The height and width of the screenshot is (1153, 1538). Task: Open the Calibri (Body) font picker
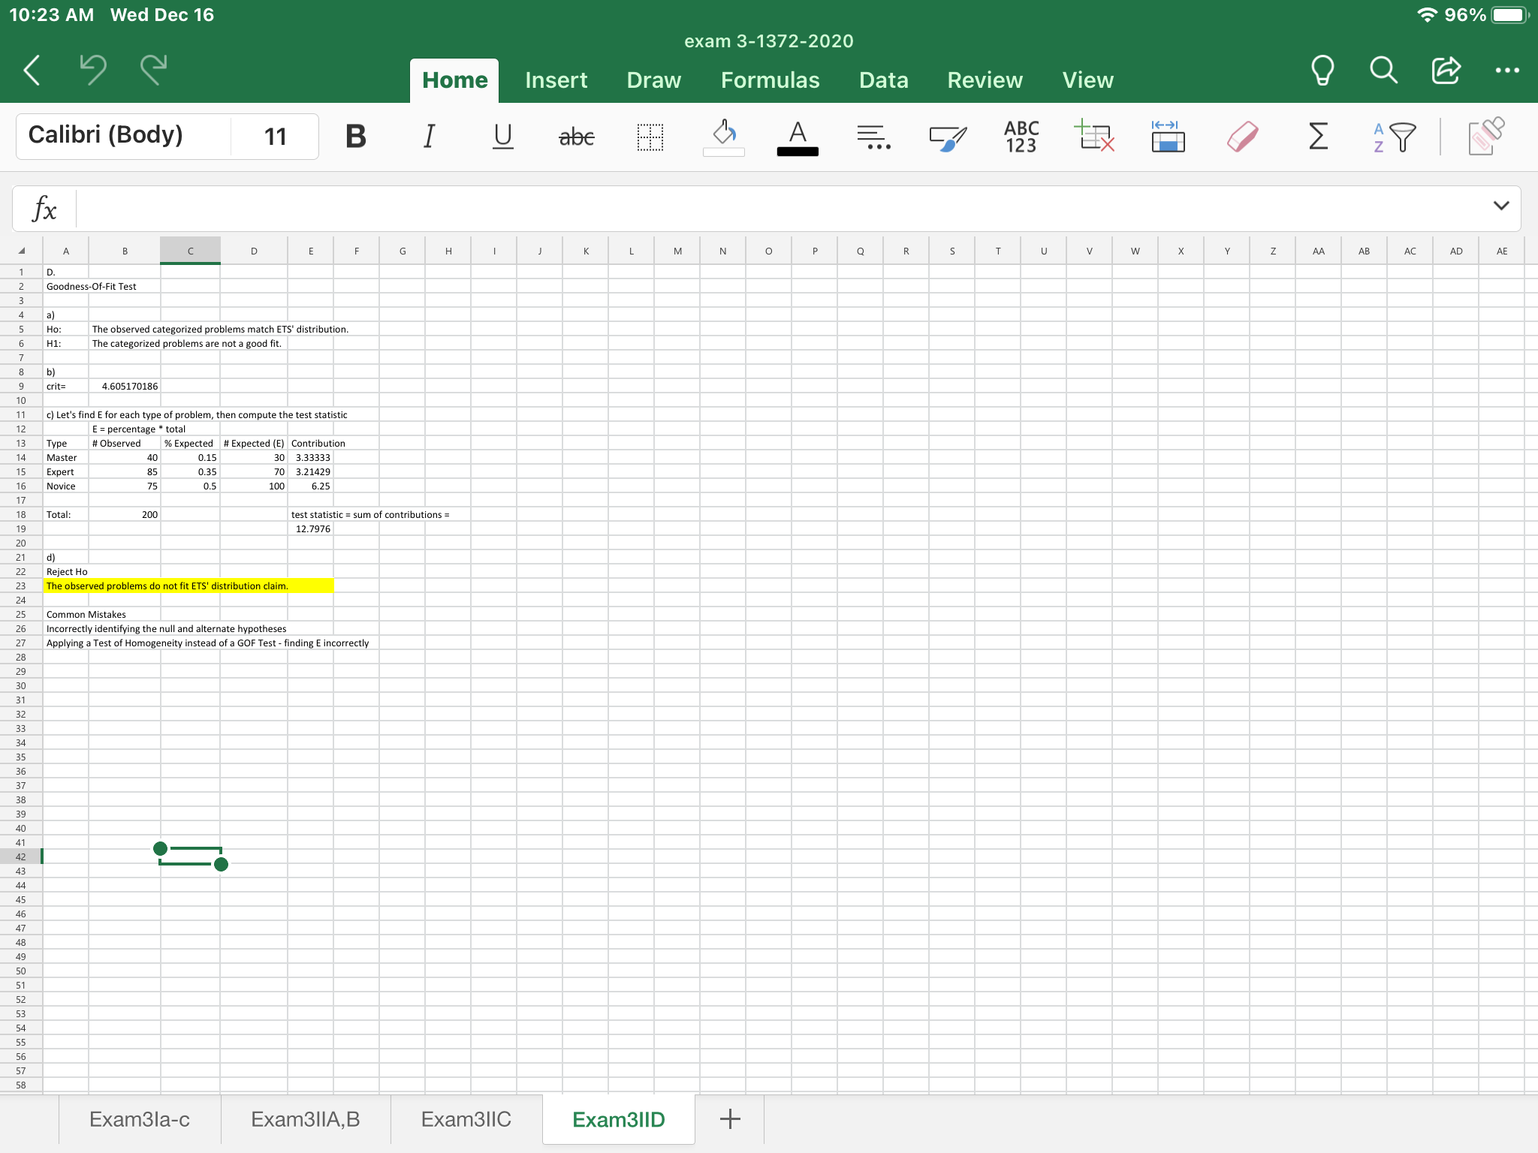(x=124, y=136)
